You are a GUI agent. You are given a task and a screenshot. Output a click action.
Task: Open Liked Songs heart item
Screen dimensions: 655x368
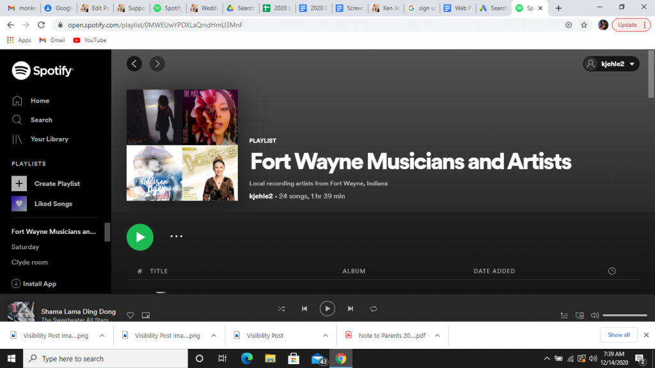click(x=42, y=204)
